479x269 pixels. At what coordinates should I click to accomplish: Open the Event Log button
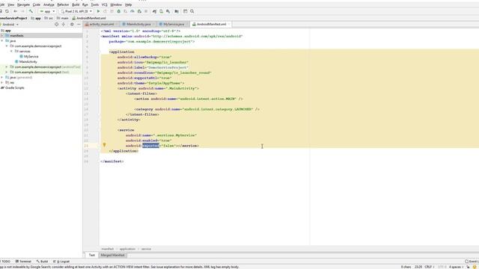(472, 262)
